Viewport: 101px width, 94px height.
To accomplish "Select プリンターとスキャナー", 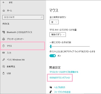I will pyautogui.click(x=15, y=39).
